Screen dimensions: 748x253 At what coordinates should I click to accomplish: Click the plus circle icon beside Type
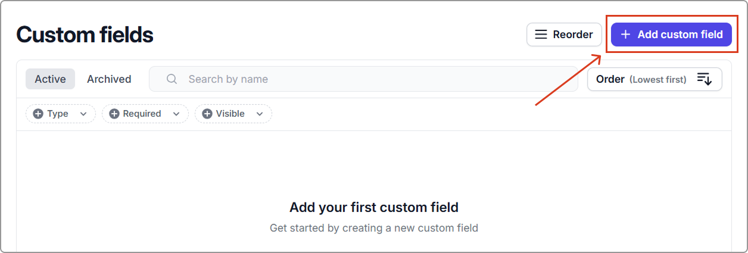click(38, 114)
